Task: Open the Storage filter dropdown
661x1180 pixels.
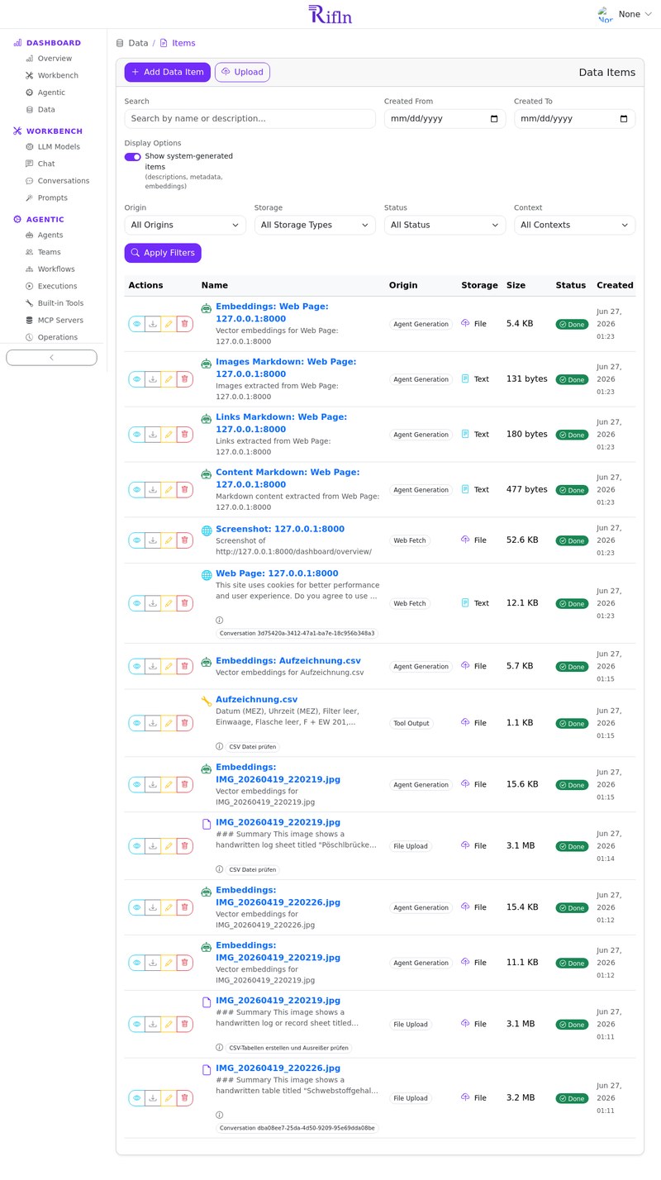Action: tap(315, 225)
